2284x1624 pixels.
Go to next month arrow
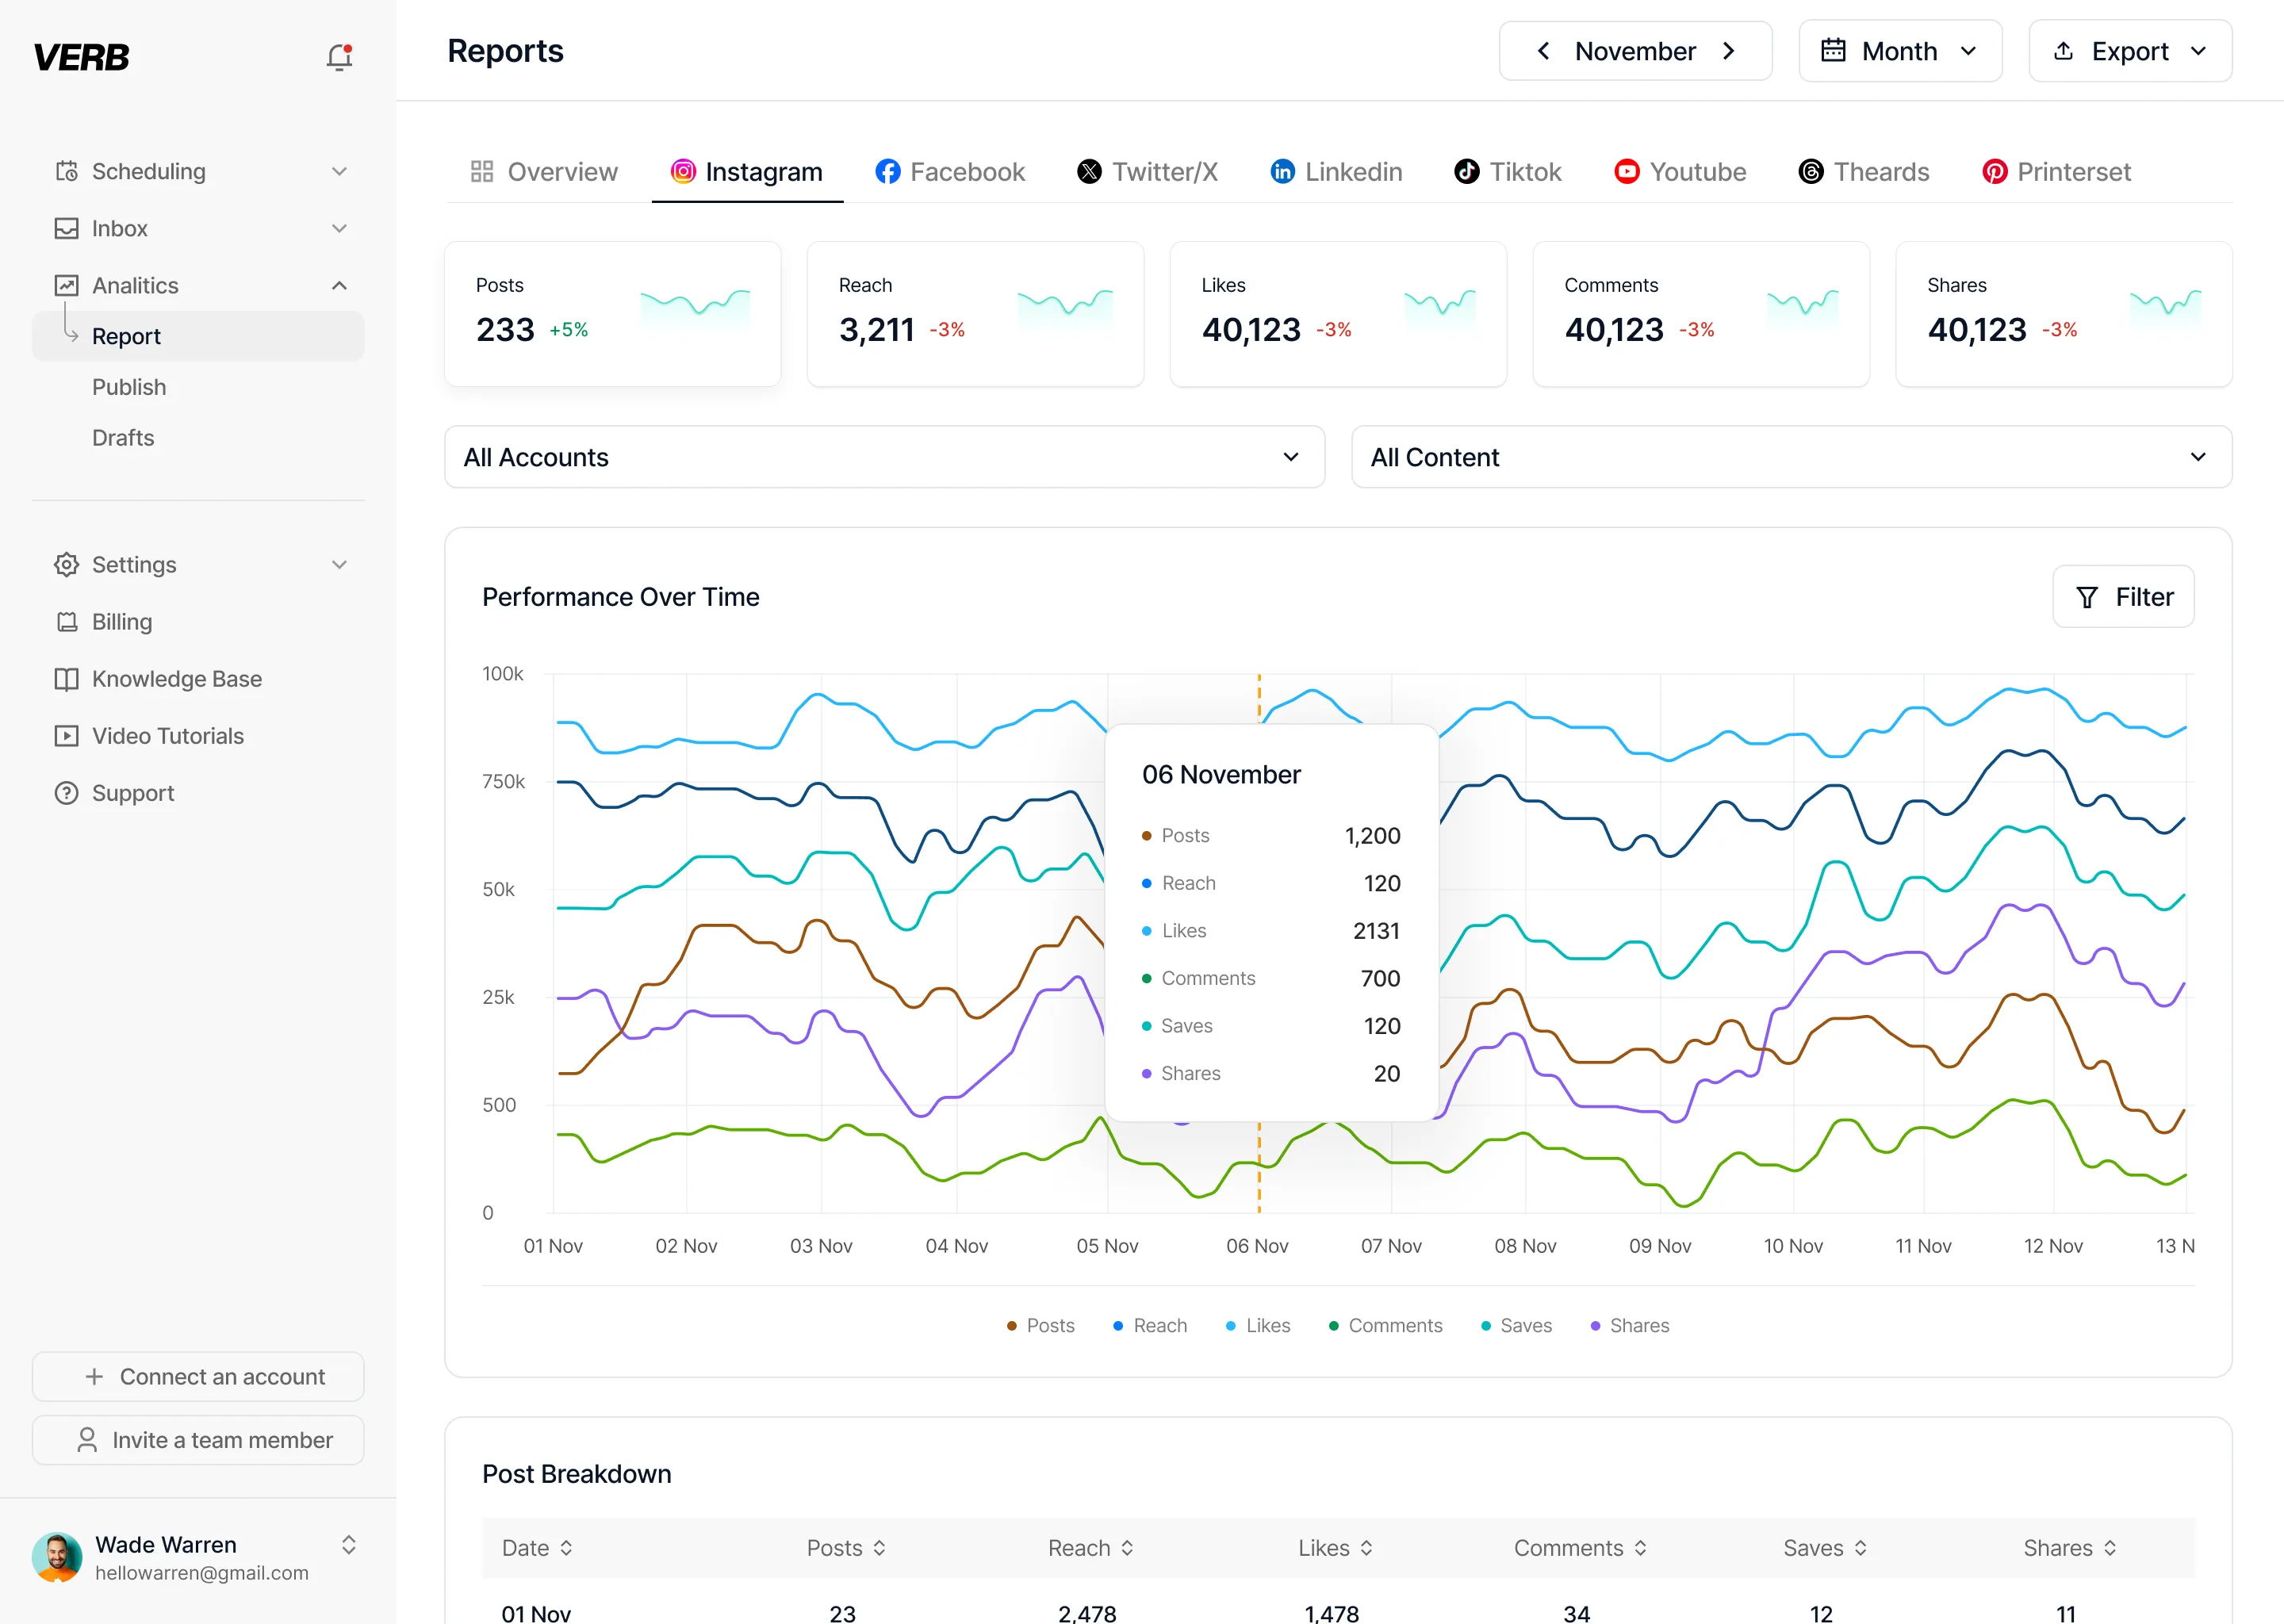point(1729,51)
